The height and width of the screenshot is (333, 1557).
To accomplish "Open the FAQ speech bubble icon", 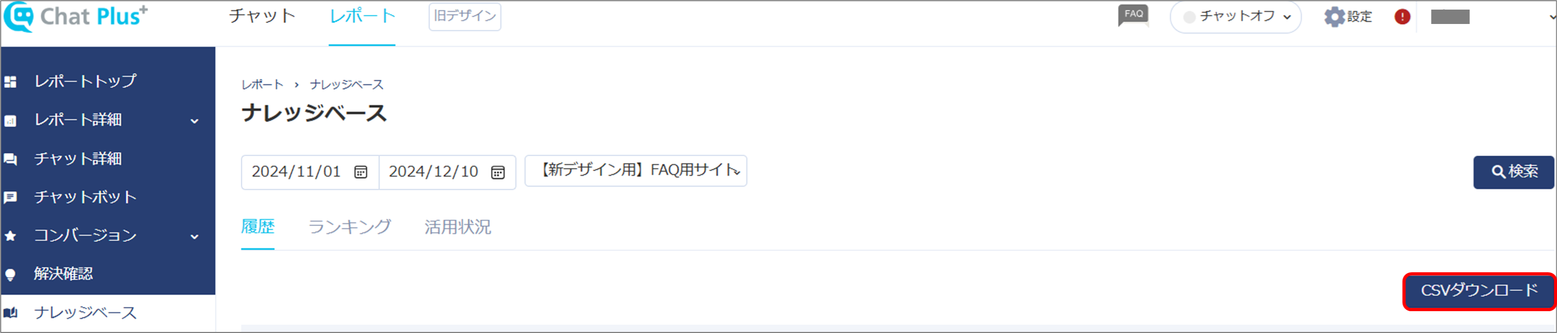I will pos(1133,15).
